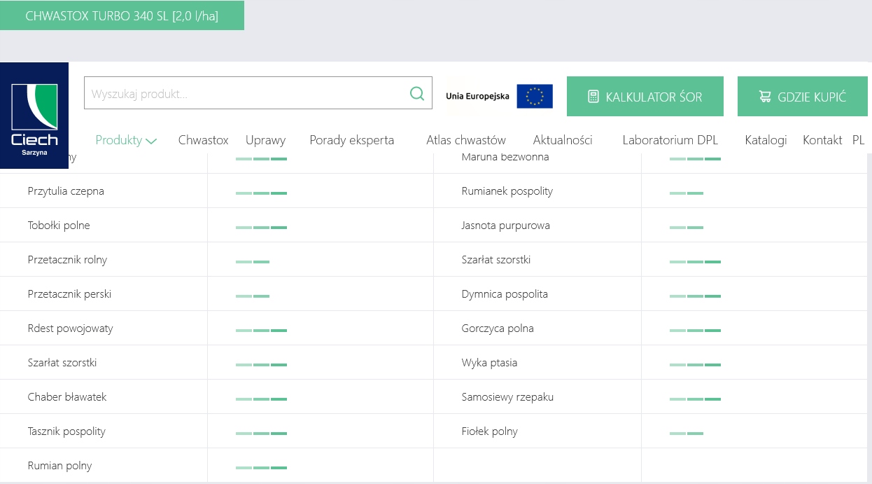The image size is (872, 484).
Task: Click the Chwastox Turbo 340 SL tab
Action: (x=122, y=15)
